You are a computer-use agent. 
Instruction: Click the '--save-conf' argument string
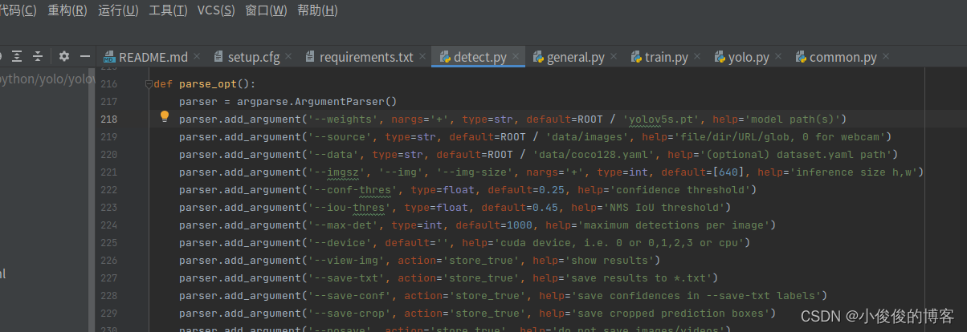(x=350, y=295)
